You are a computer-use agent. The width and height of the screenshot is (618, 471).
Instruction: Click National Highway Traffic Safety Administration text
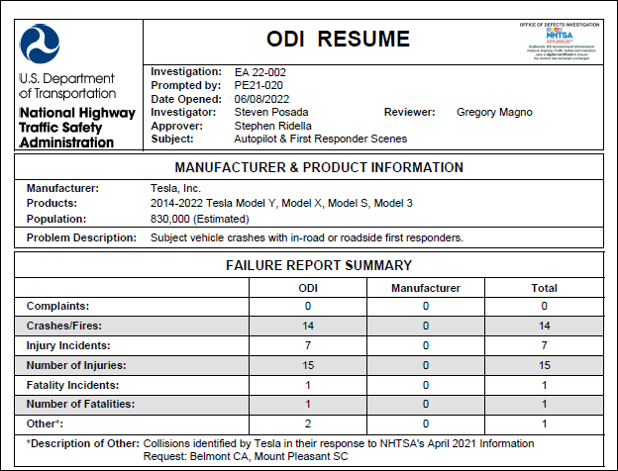pyautogui.click(x=77, y=128)
